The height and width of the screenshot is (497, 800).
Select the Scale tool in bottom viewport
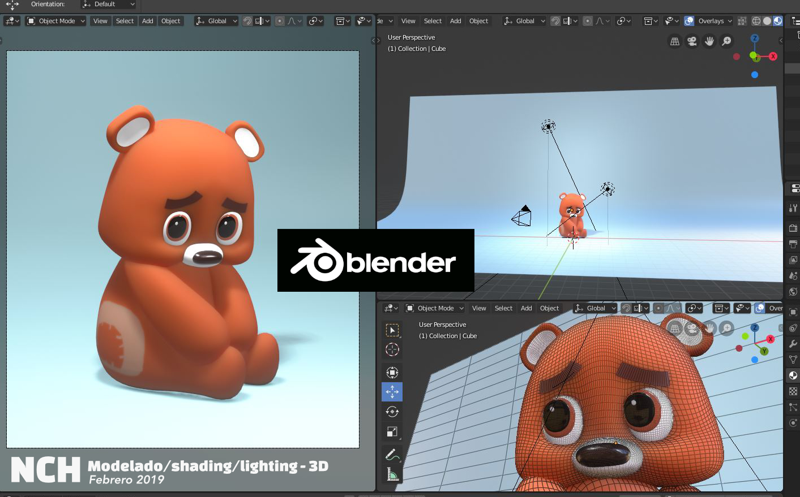click(392, 431)
